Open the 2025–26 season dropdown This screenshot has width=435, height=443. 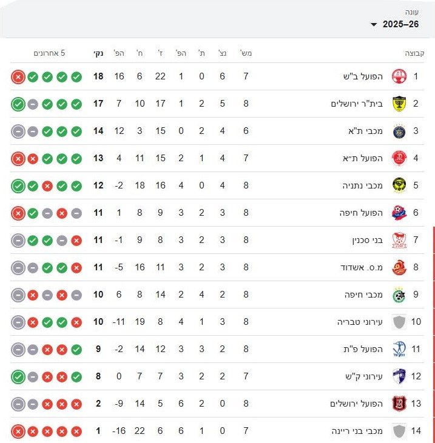coord(400,24)
